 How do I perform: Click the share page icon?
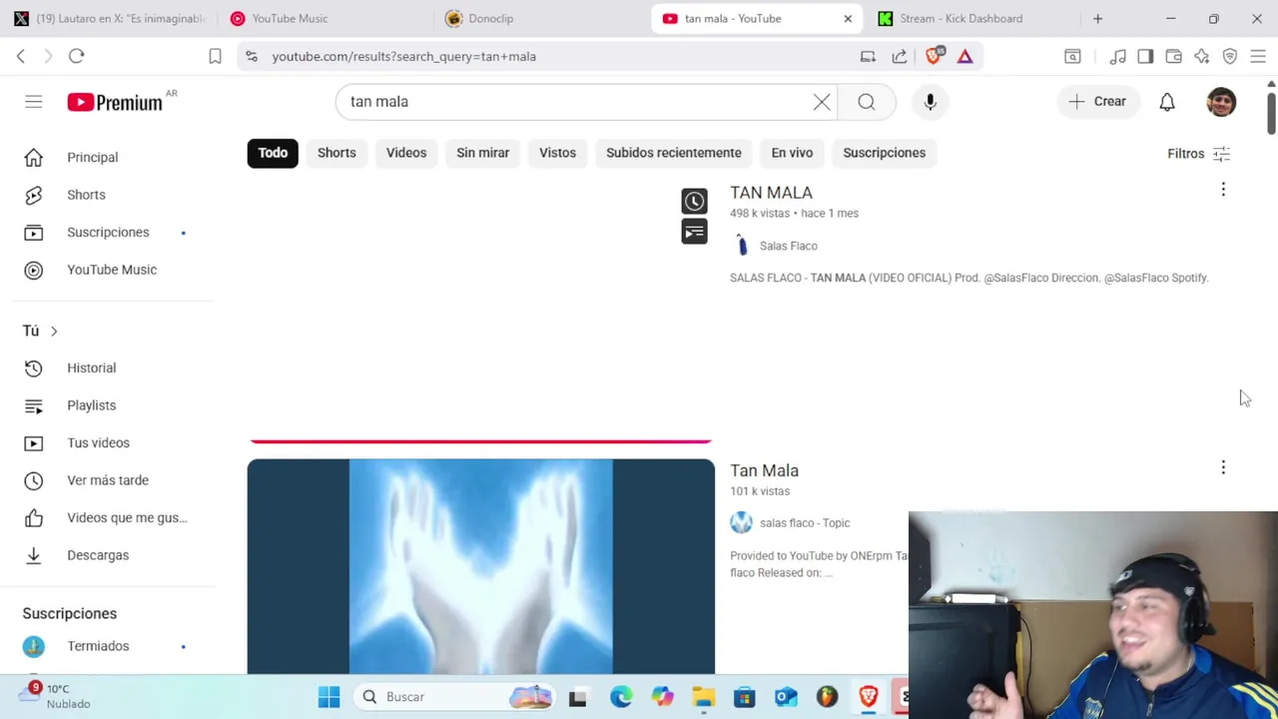(900, 57)
